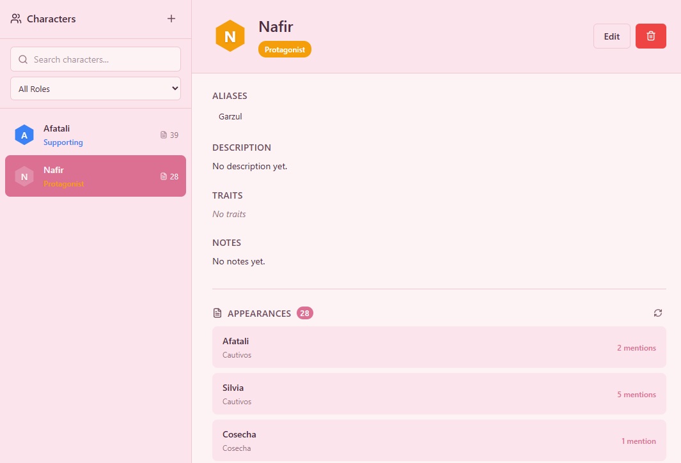
Task: Open the All Roles dropdown
Action: pyautogui.click(x=95, y=89)
